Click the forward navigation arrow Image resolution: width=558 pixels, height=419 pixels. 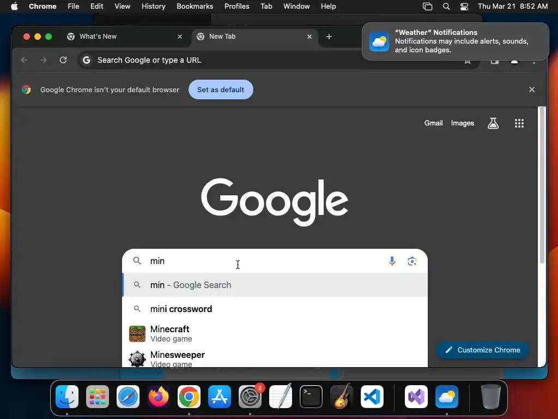44,60
